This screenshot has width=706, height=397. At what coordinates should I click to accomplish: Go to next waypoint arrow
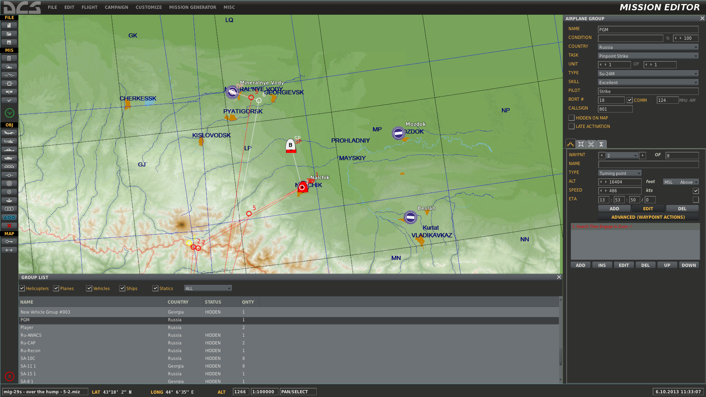[643, 155]
